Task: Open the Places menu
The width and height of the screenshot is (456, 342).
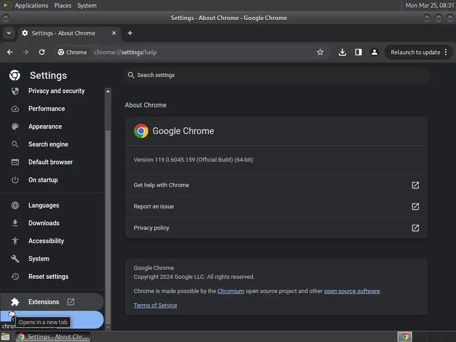Action: pos(63,5)
